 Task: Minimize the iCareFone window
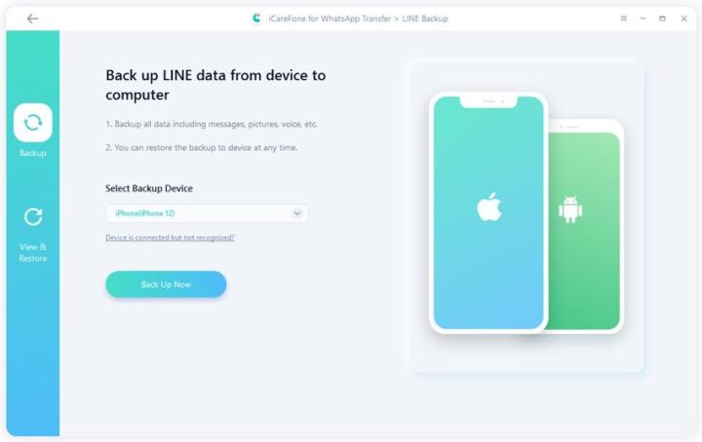point(643,19)
